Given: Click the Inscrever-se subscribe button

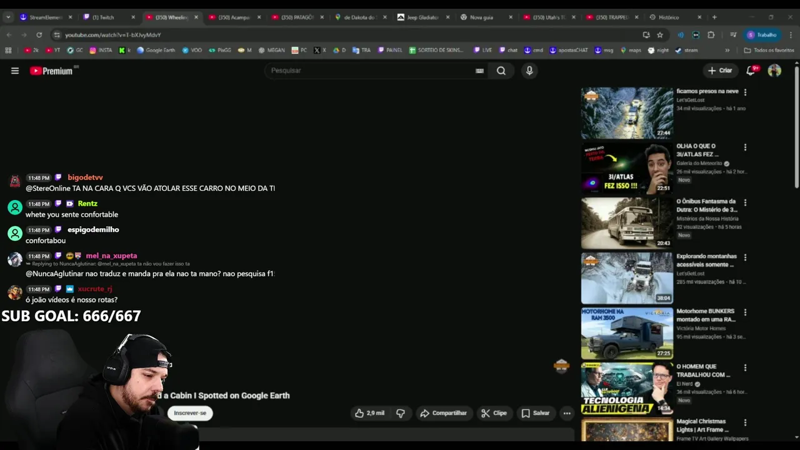Looking at the screenshot, I should point(190,413).
